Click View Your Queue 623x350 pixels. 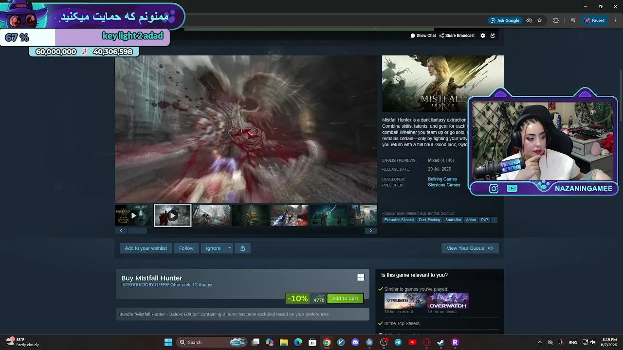[x=470, y=248]
